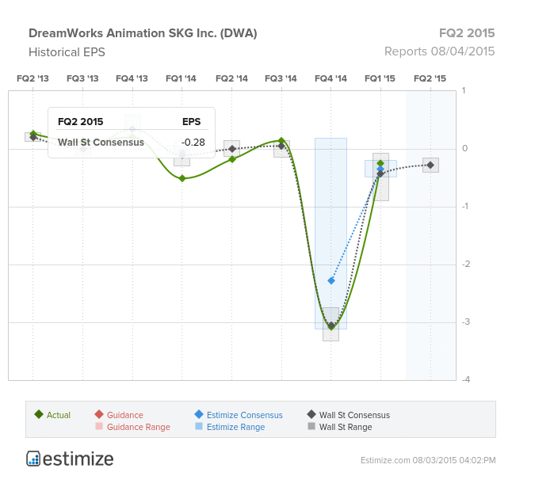Click the red Guidance diamond legend icon
The width and height of the screenshot is (535, 491).
coord(99,414)
